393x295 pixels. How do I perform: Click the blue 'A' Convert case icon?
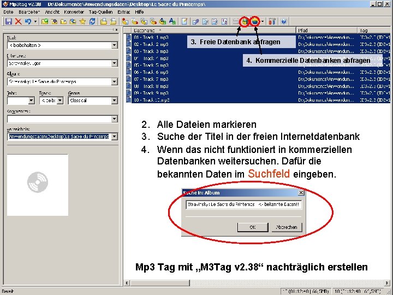point(172,21)
